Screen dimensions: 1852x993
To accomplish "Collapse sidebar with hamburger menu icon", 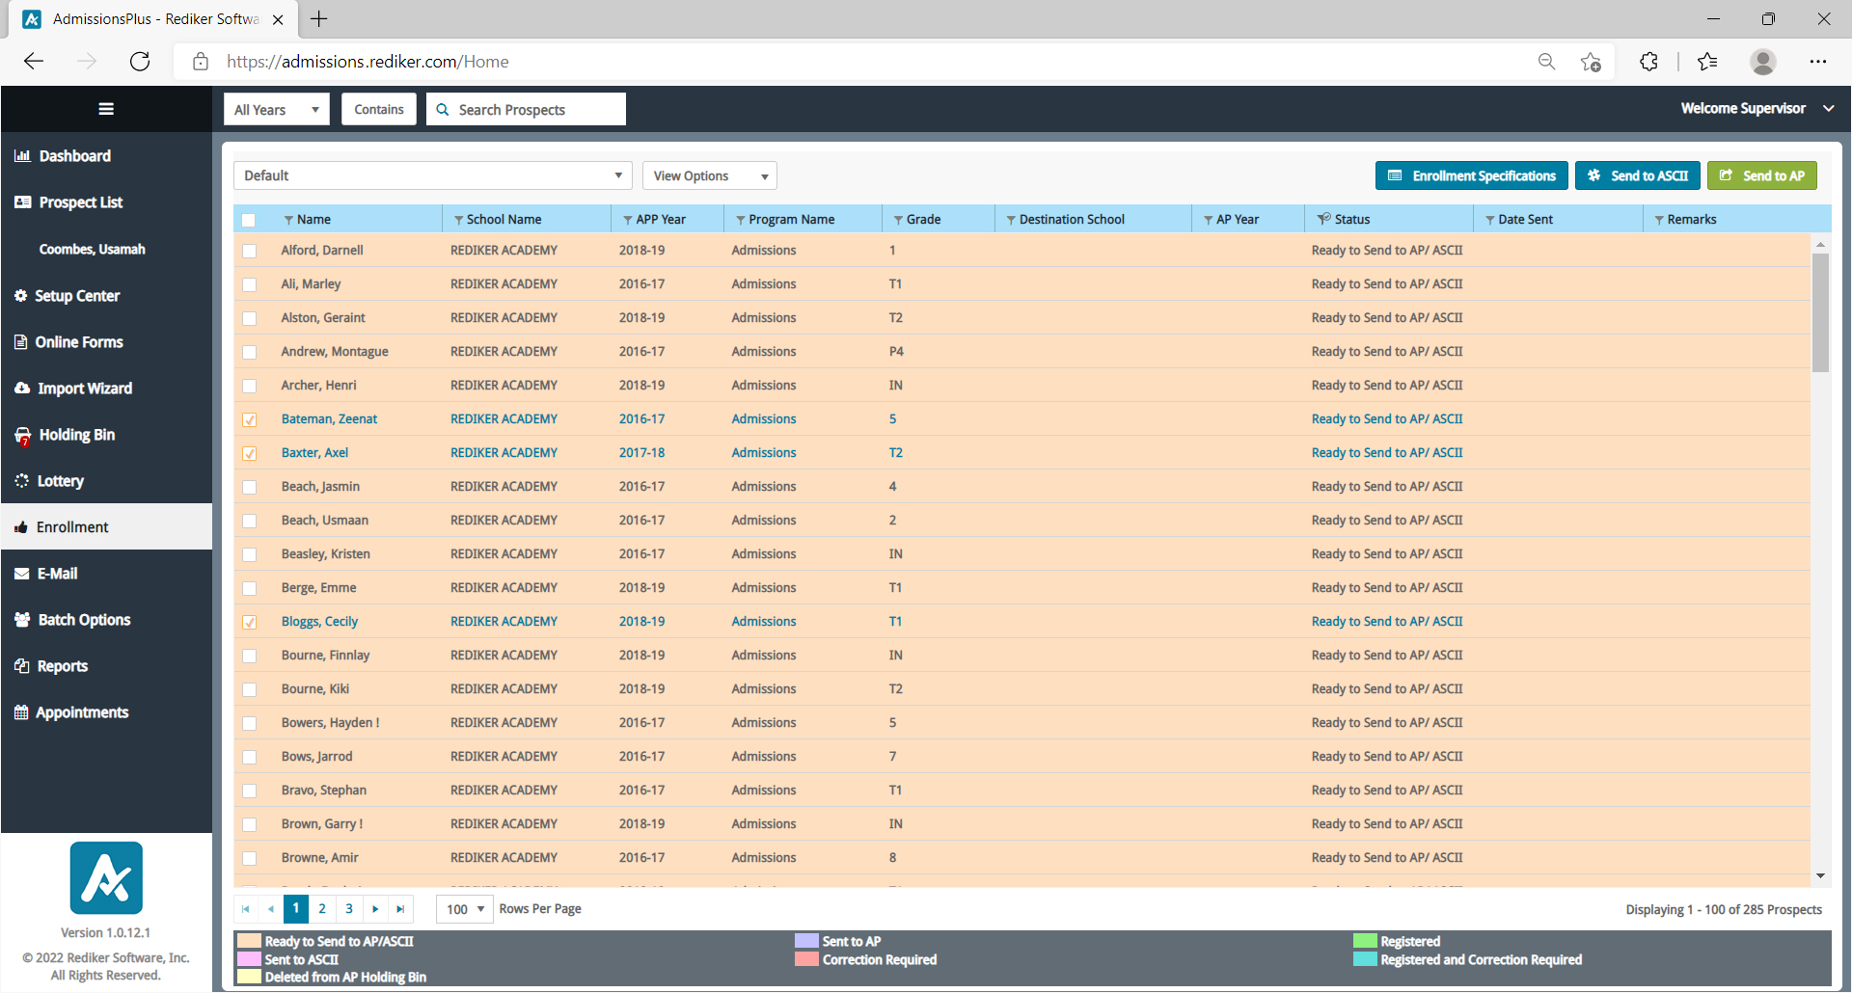I will click(x=106, y=109).
